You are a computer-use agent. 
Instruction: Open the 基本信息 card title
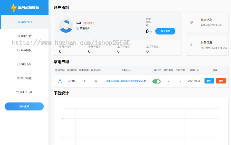pos(206,20)
